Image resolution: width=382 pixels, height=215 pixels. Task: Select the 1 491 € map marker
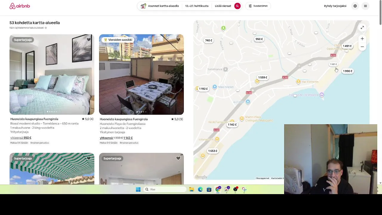click(x=347, y=46)
